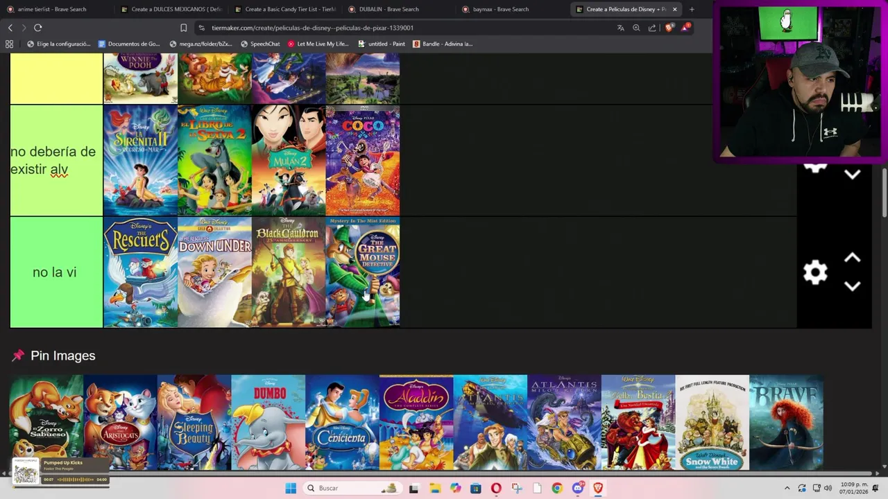Viewport: 888px width, 499px height.
Task: Open Discord from the taskbar
Action: (x=577, y=488)
